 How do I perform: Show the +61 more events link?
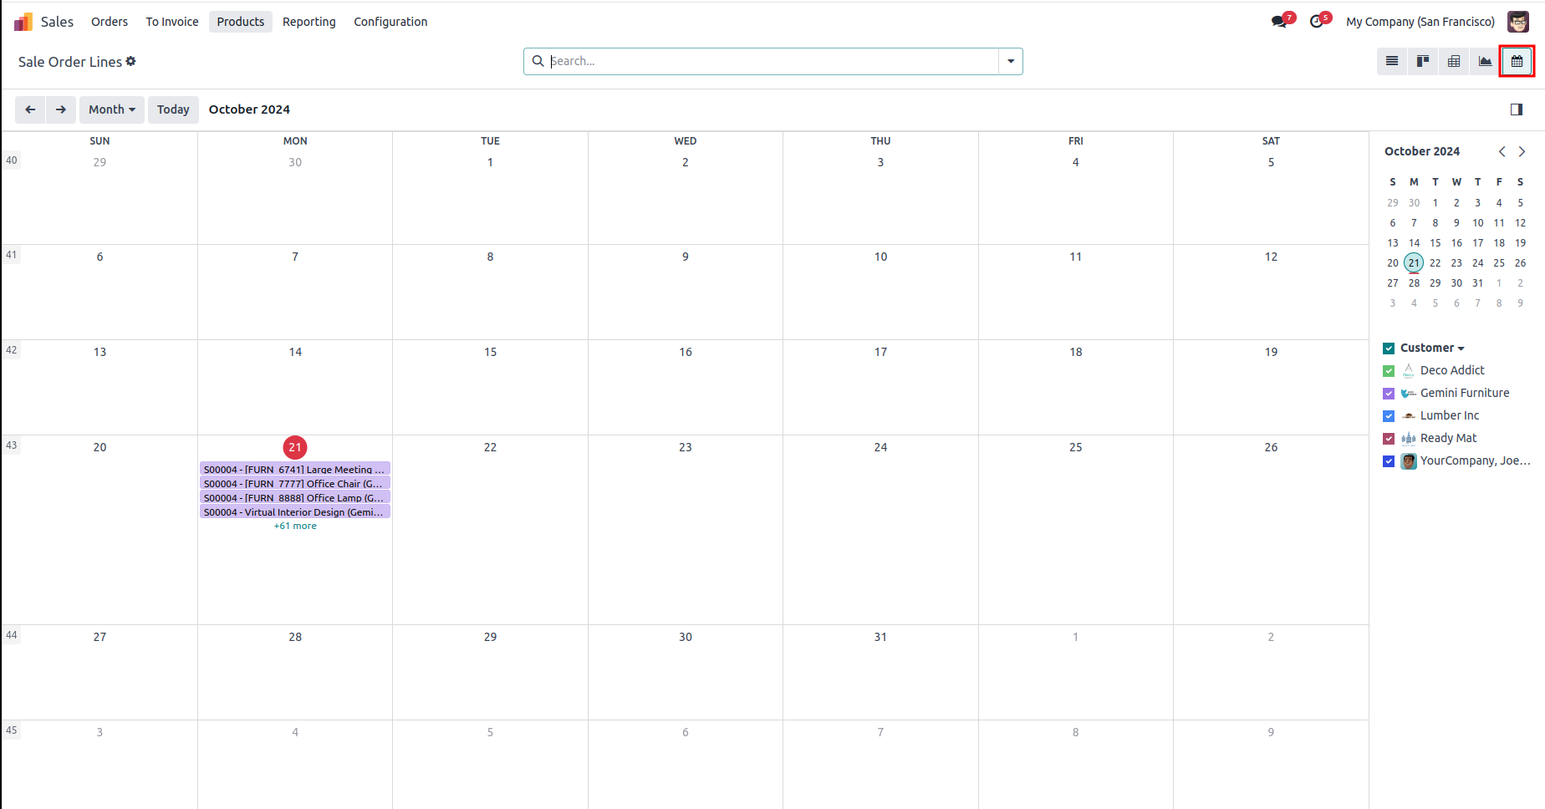click(295, 527)
